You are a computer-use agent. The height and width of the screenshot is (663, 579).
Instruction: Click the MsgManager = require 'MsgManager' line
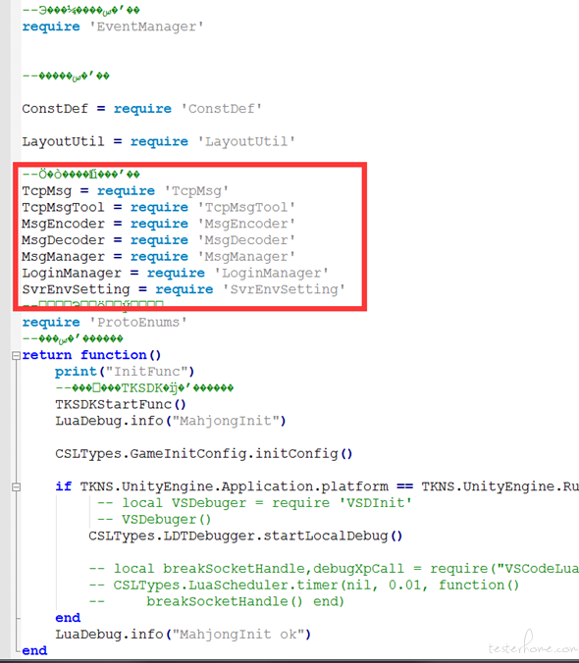click(x=159, y=257)
